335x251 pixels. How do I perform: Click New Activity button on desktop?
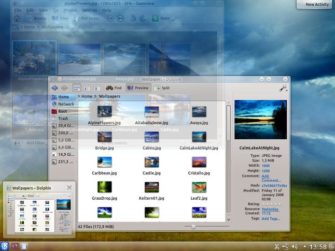[x=314, y=4]
